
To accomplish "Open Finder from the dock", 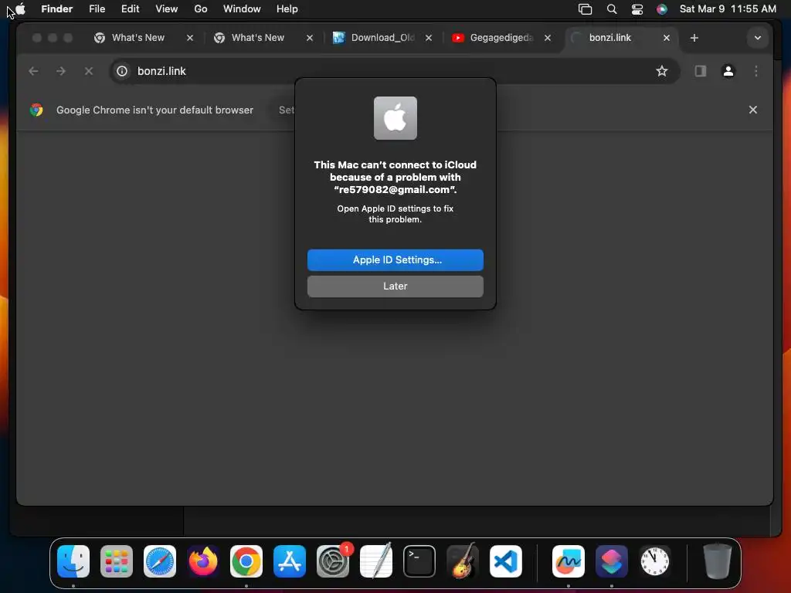I will 73,561.
